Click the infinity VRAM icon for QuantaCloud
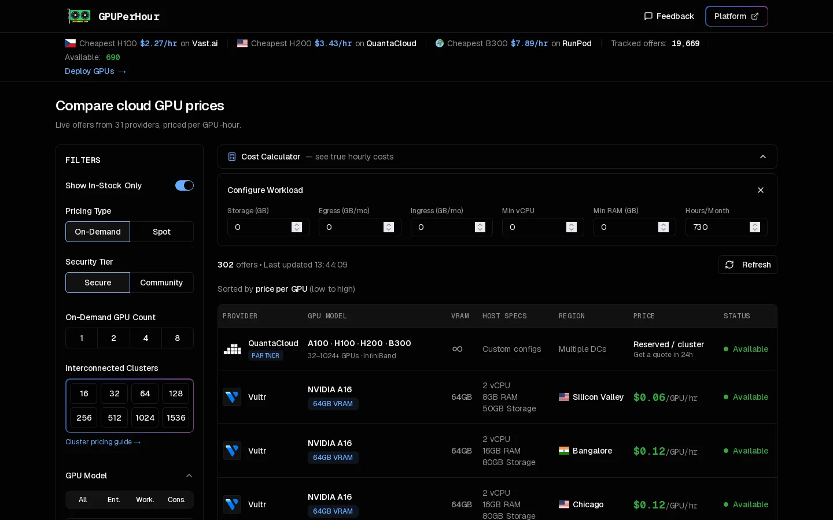Image resolution: width=833 pixels, height=520 pixels. 457,349
